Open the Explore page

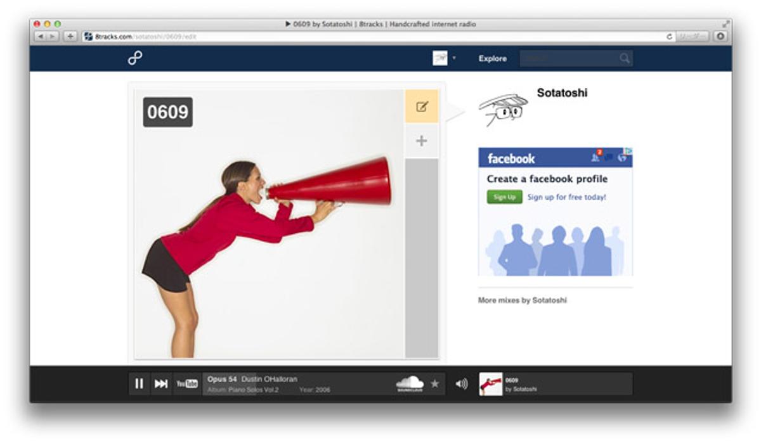(493, 58)
